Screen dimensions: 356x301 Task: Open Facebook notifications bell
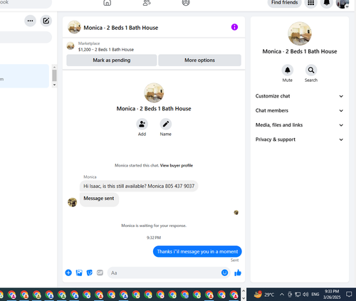click(x=327, y=3)
